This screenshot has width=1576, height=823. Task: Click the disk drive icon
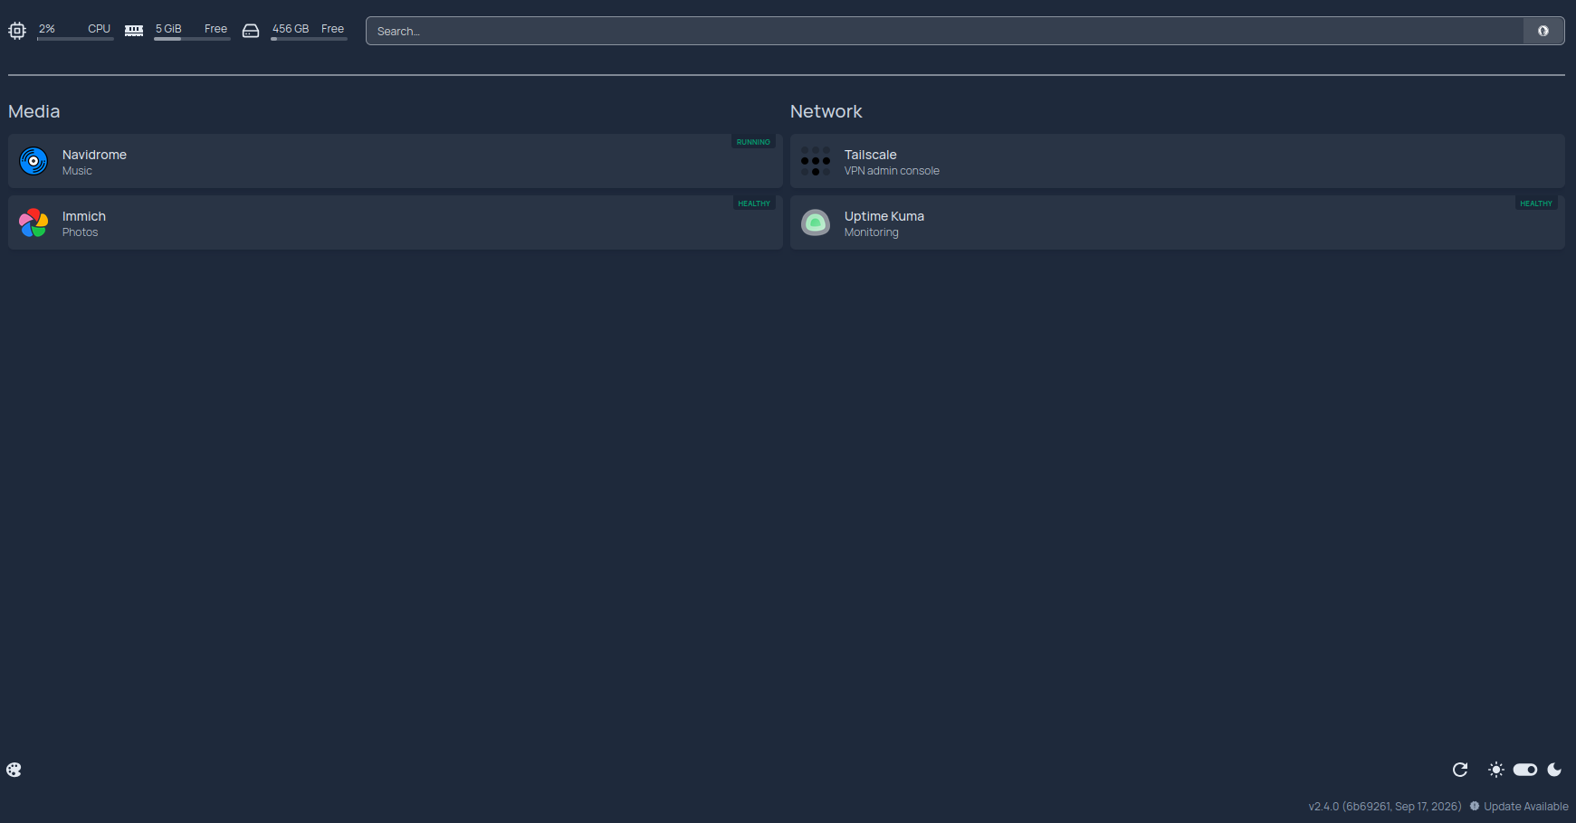point(251,31)
